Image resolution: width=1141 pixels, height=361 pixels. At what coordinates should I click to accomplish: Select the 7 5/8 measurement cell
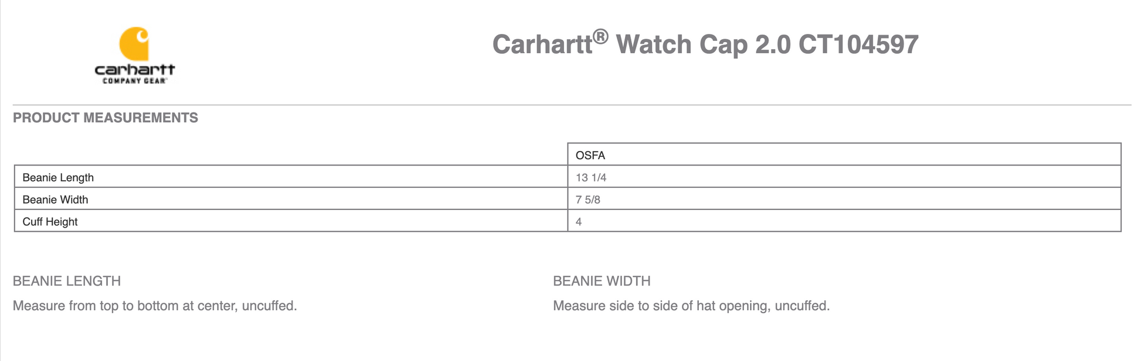click(588, 200)
